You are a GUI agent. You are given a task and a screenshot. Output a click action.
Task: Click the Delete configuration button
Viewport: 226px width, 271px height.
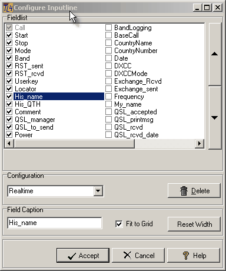click(194, 191)
